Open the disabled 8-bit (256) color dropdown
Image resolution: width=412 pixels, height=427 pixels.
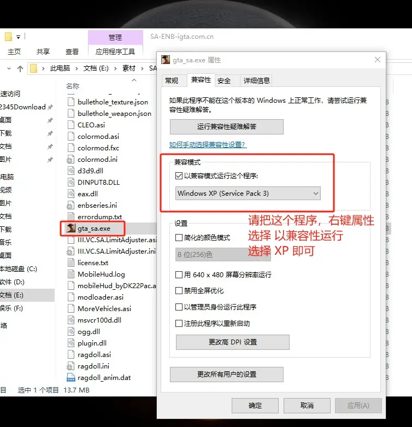(x=223, y=254)
